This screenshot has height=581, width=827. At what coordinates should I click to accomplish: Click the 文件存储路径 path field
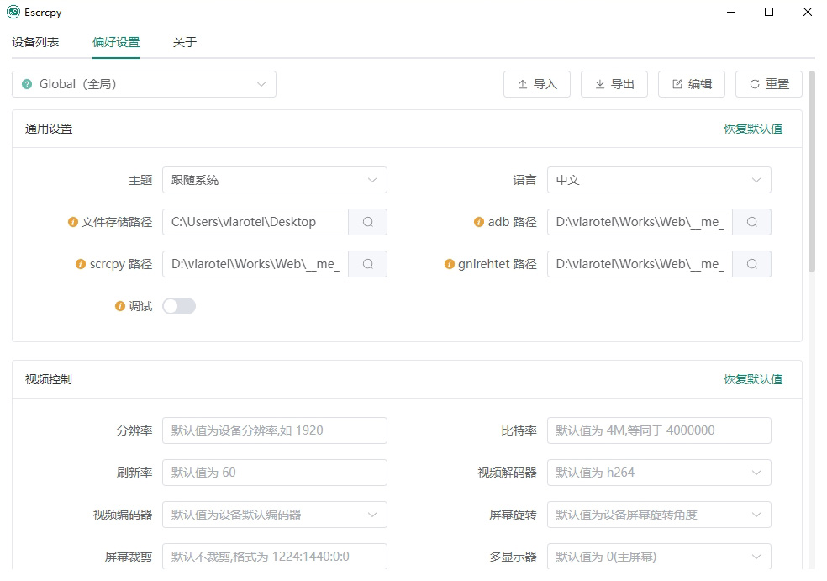click(x=255, y=222)
